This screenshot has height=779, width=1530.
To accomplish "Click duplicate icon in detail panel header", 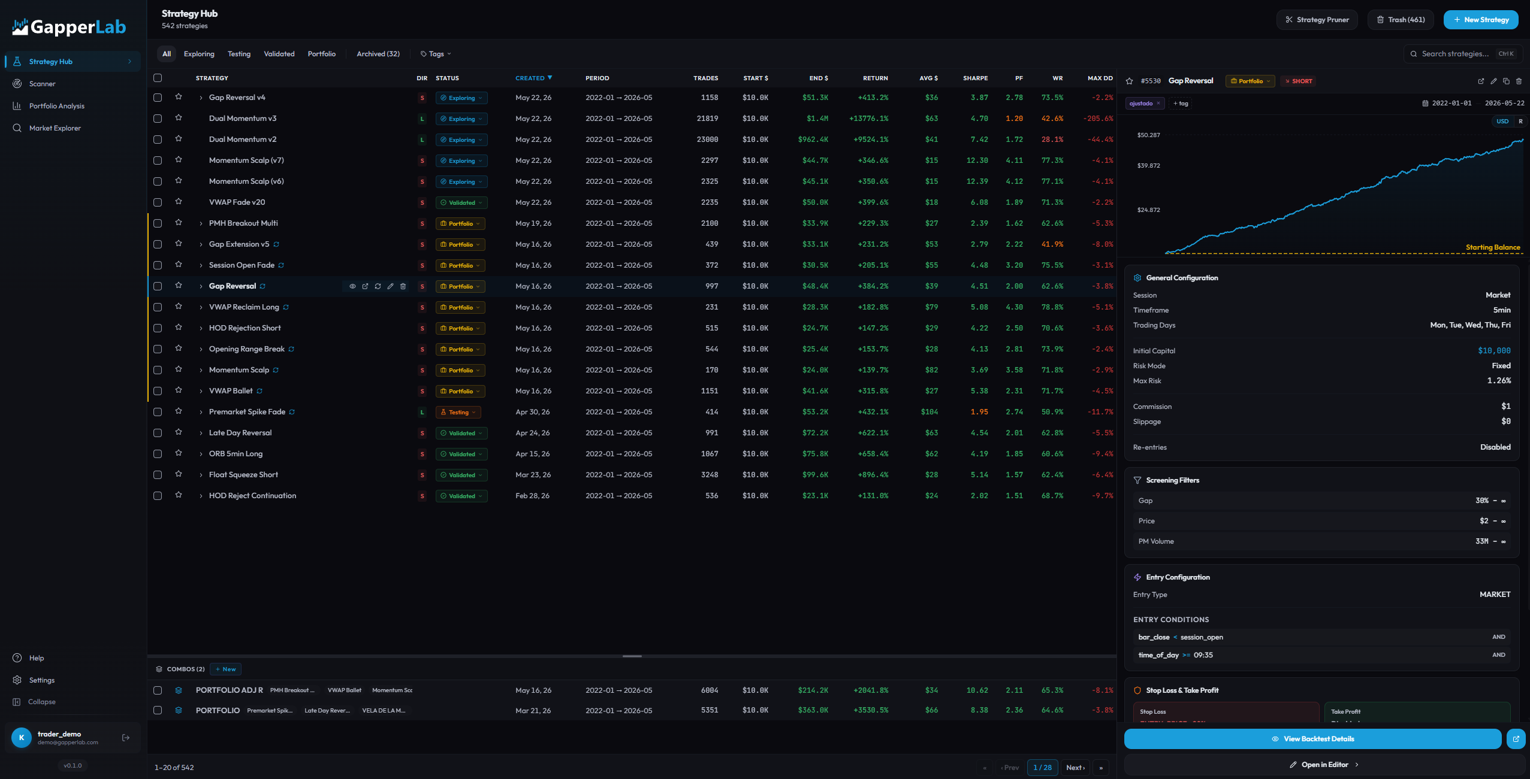I will (x=1506, y=81).
